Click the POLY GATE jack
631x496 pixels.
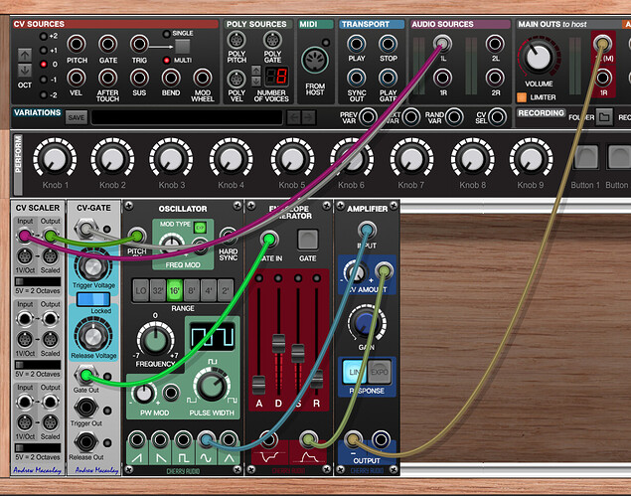tap(272, 41)
